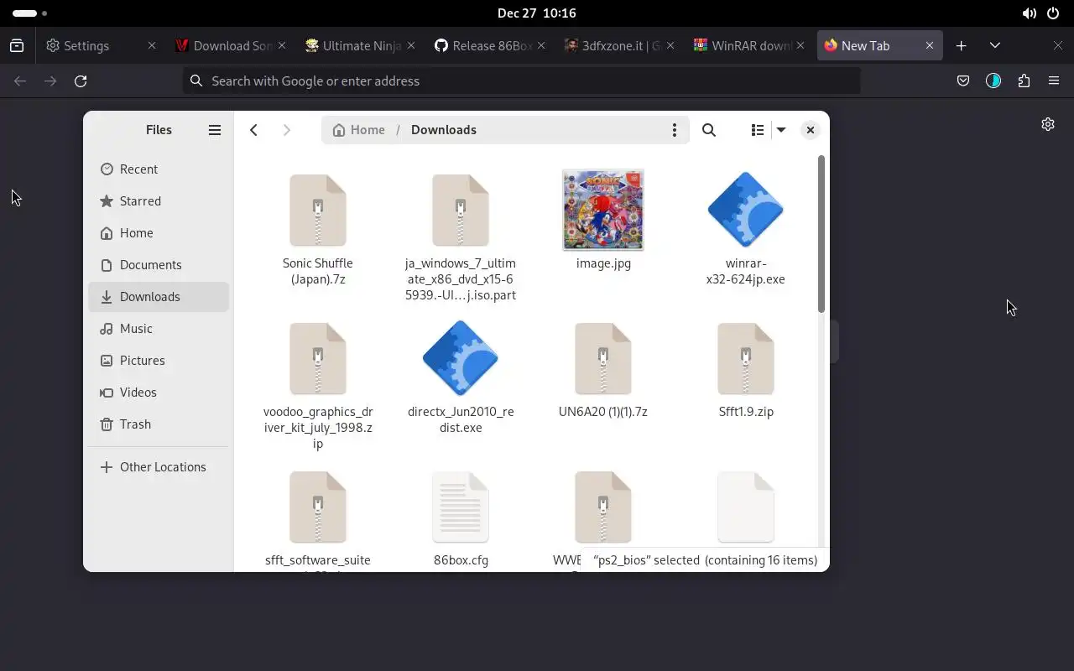Toggle list view in Files
Viewport: 1074px width, 671px height.
[x=758, y=130]
